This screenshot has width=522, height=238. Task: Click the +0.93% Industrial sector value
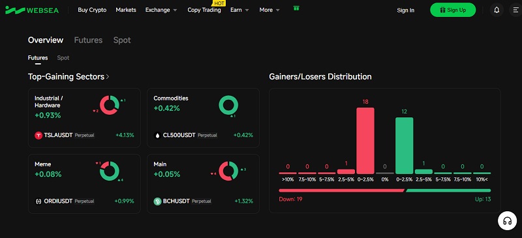click(48, 116)
